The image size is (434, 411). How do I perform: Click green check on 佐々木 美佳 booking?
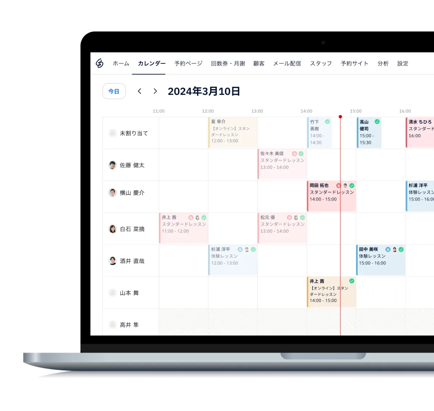pyautogui.click(x=301, y=154)
